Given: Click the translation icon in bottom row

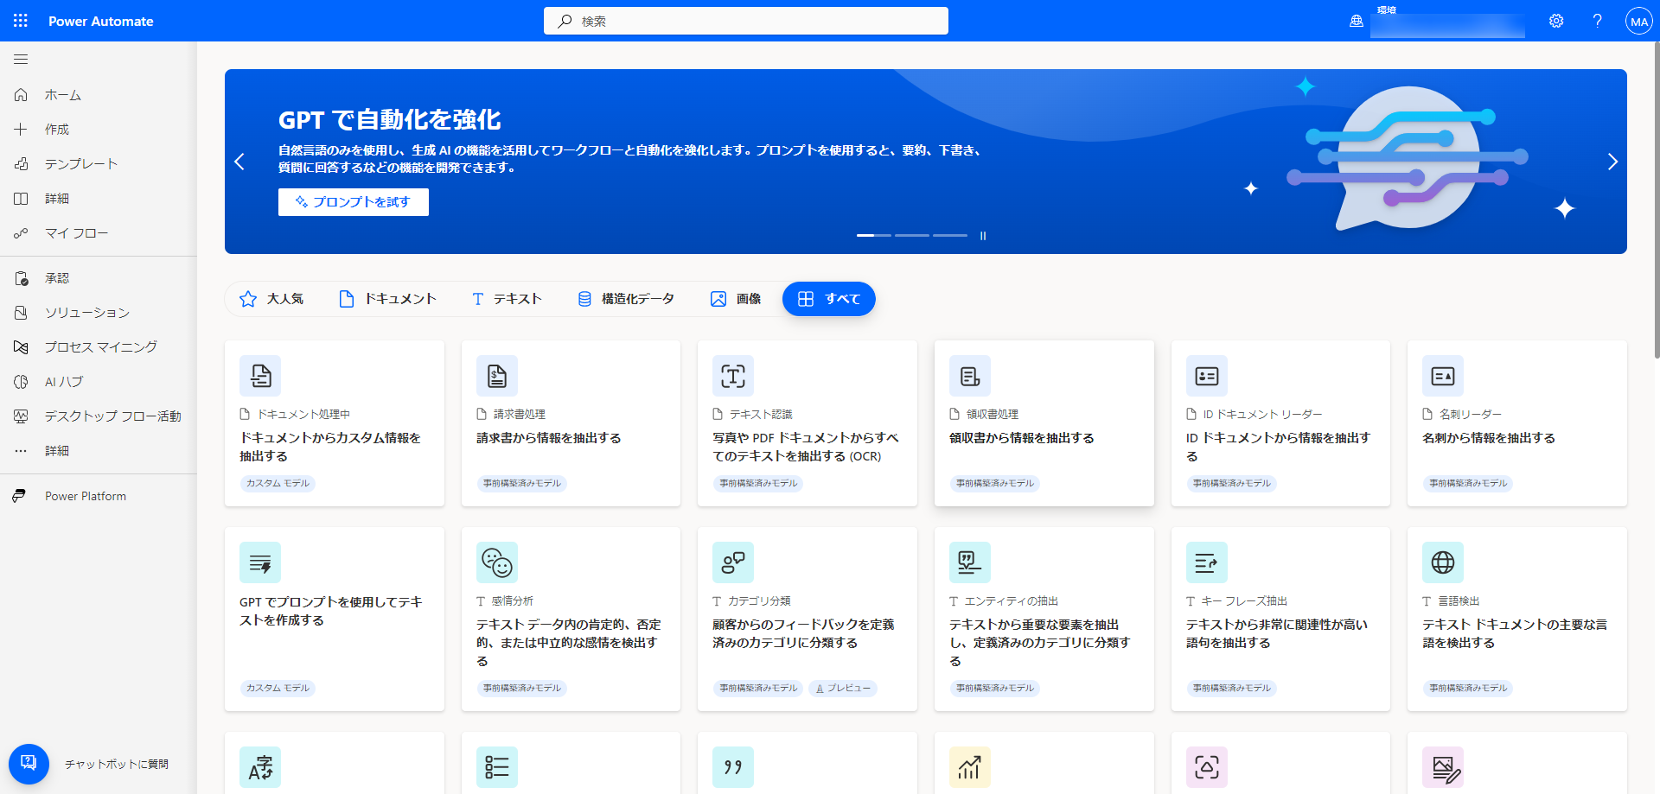Looking at the screenshot, I should click(x=260, y=767).
